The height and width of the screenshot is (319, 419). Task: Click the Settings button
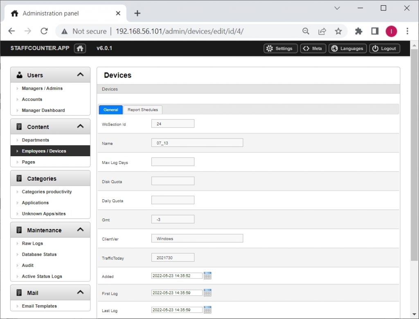coord(281,48)
